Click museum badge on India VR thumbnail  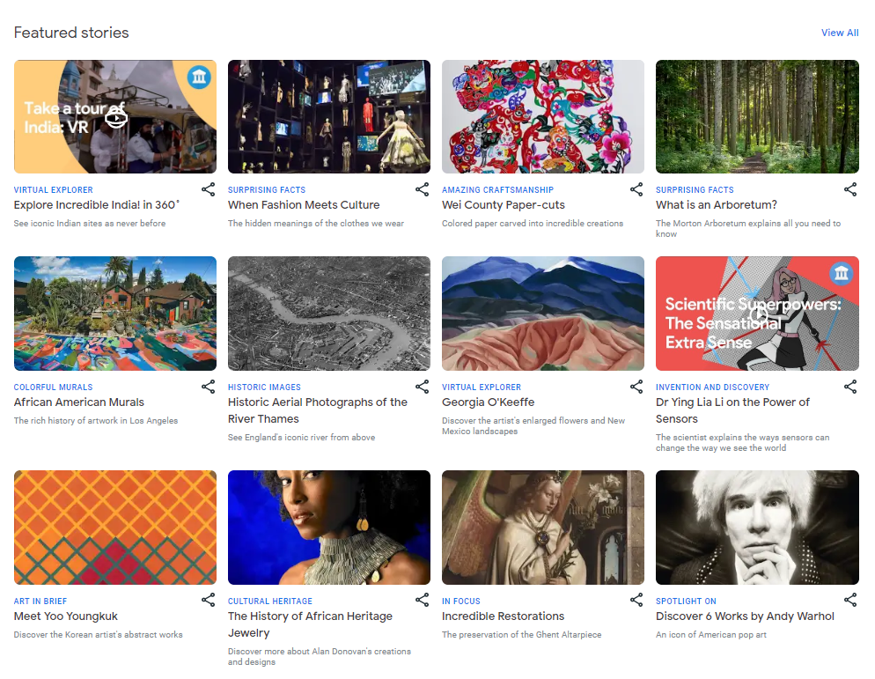(199, 77)
